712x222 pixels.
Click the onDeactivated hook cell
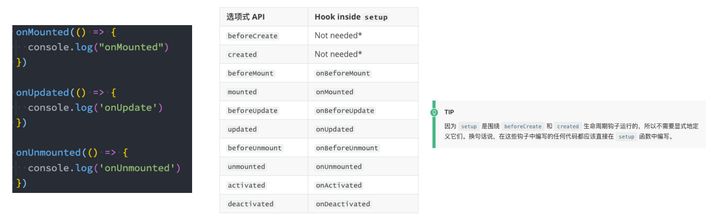point(343,204)
